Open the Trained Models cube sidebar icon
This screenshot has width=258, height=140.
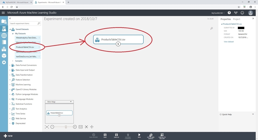[4, 56]
